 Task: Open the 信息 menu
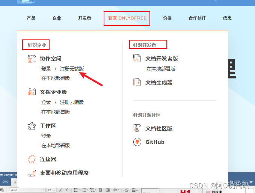click(x=227, y=18)
